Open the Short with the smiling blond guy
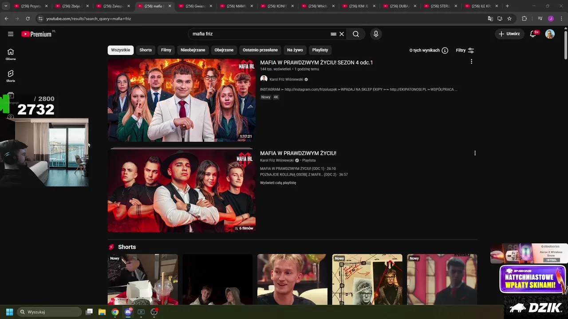Screen dimensions: 568x319 click(292, 280)
